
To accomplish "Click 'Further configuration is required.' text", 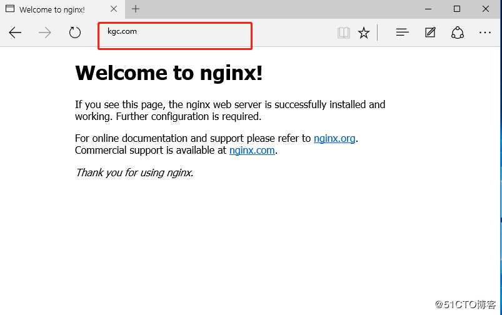I will click(x=189, y=116).
